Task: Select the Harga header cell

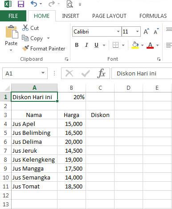Action: tap(72, 115)
